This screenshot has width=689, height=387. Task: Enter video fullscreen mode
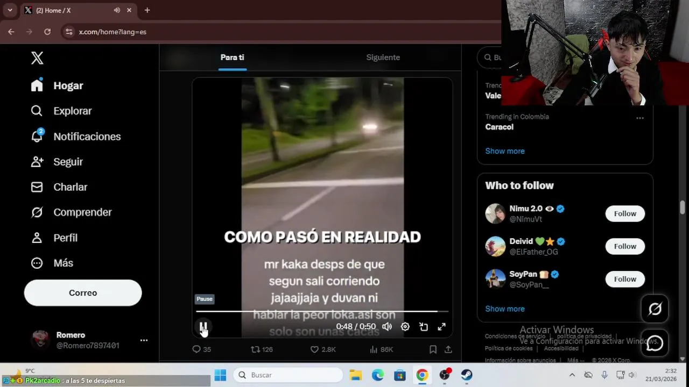442,326
